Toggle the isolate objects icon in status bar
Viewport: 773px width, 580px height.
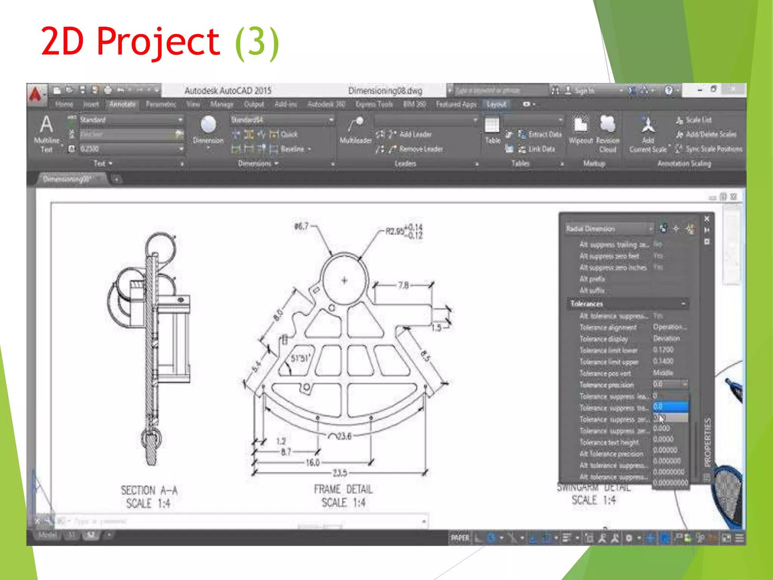700,538
